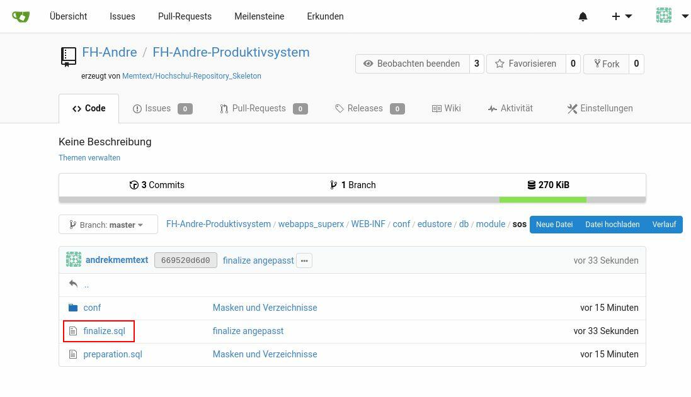Switch to the Wiki tab
The image size is (691, 397).
[x=446, y=108]
